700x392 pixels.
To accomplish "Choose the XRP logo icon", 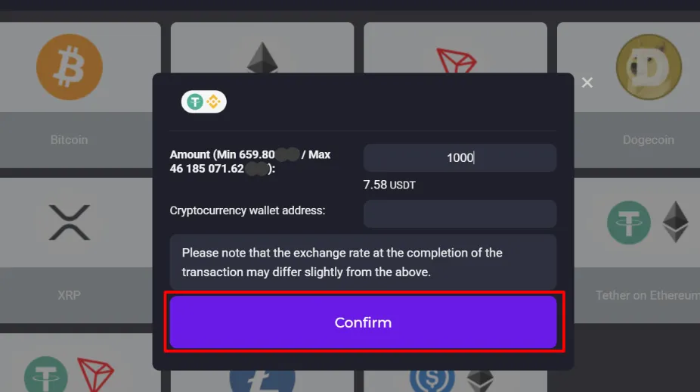I will tap(69, 223).
